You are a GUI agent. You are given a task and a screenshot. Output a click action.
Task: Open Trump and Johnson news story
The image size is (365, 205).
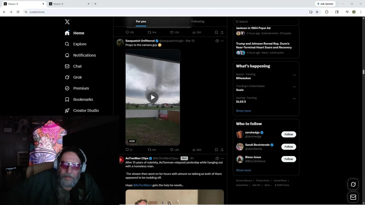point(264,46)
